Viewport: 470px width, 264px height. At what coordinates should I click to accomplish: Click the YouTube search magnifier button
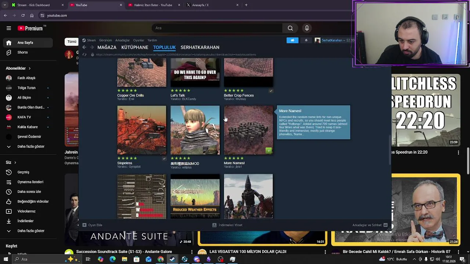pyautogui.click(x=290, y=28)
